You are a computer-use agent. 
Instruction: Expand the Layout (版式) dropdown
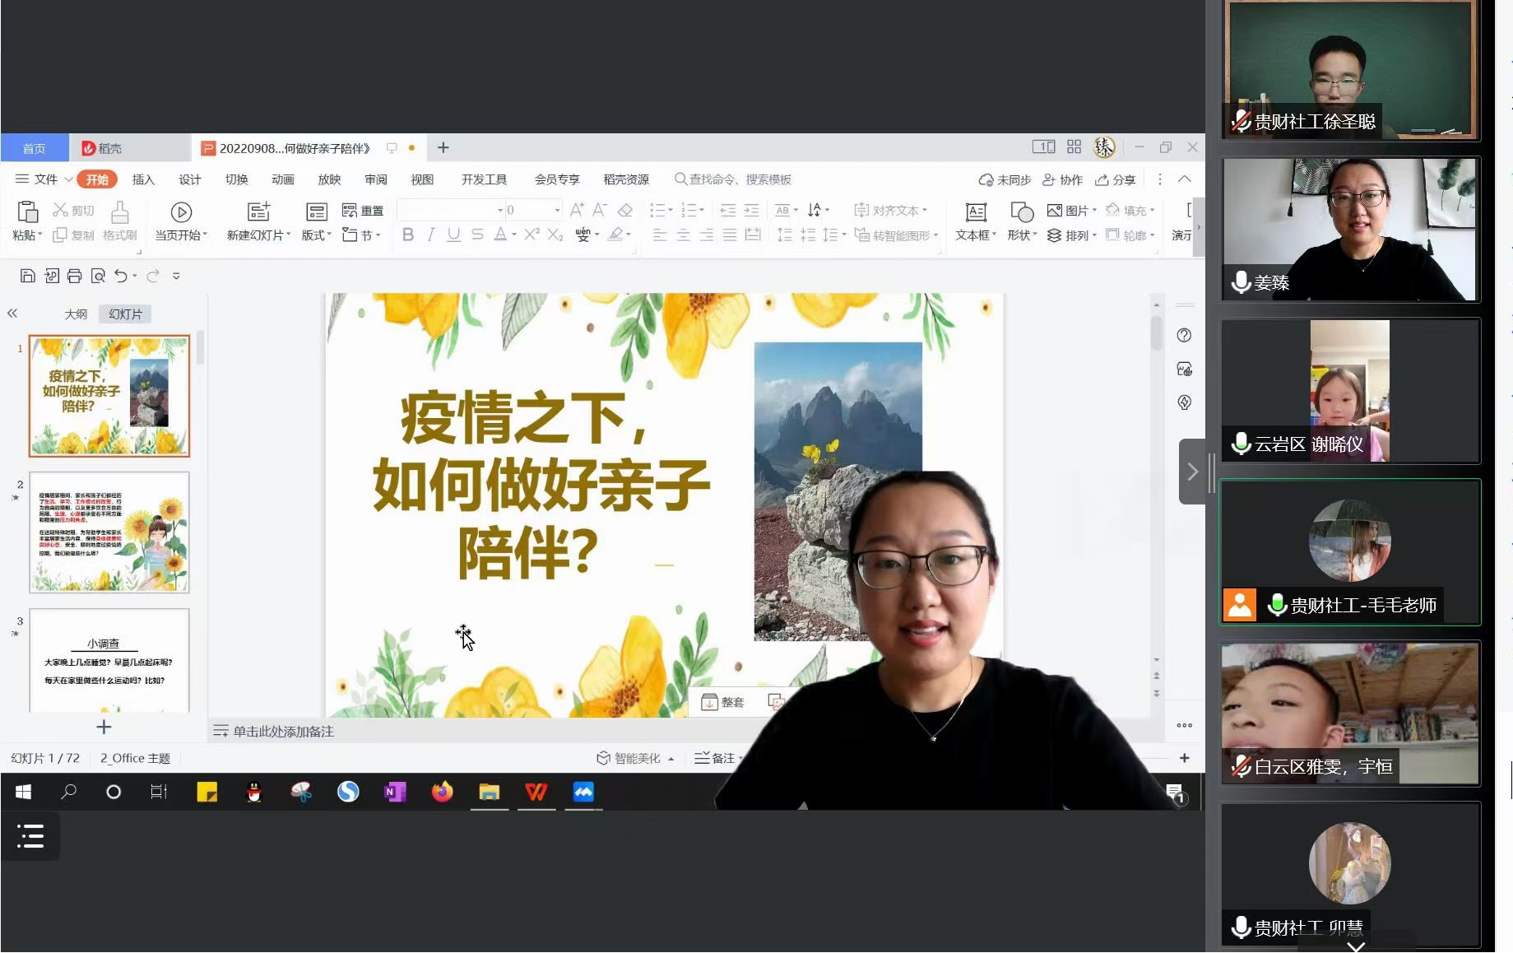(x=317, y=235)
